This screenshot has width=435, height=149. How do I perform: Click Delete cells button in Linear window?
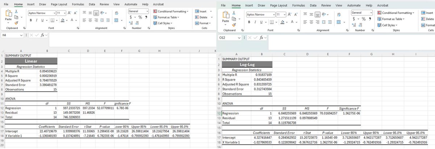pyautogui.click(x=204, y=17)
